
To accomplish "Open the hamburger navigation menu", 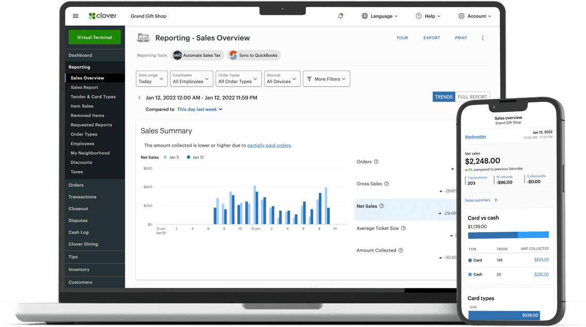I will [76, 16].
